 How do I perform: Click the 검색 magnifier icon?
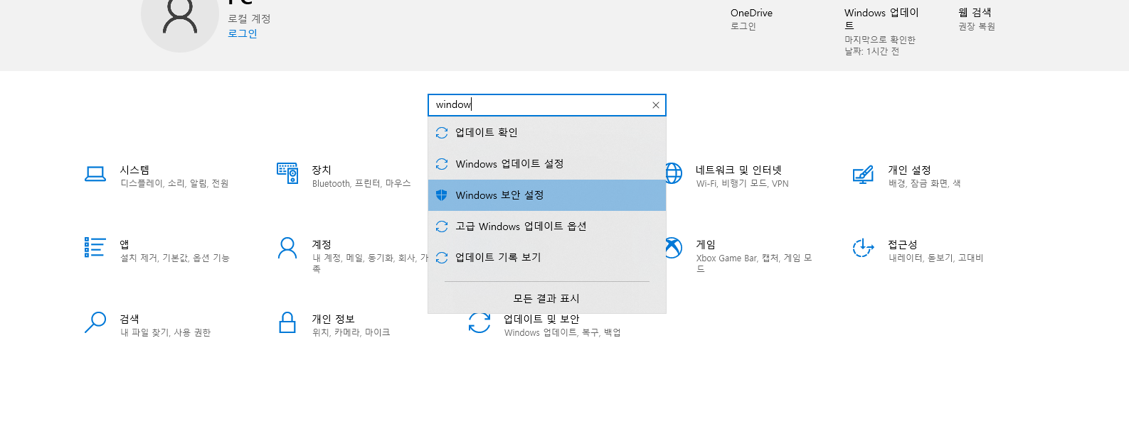[95, 322]
